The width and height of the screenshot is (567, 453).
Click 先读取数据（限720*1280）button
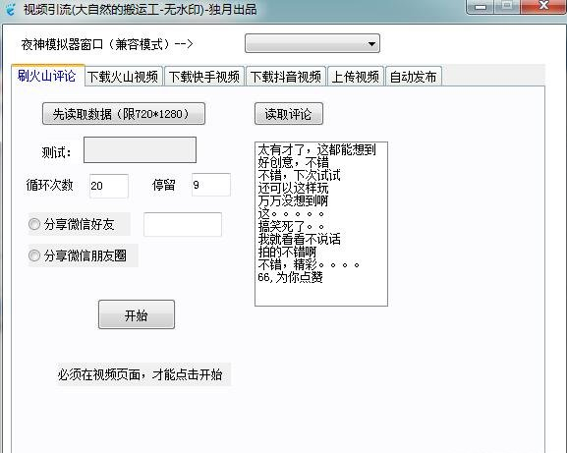[124, 114]
